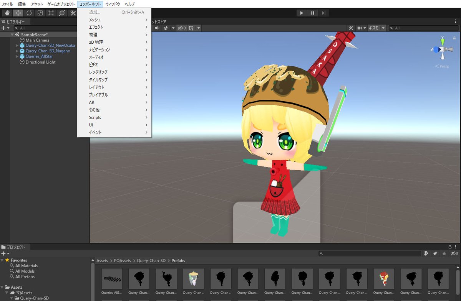Screen dimensions: 461x301
Task: Select Main Camera in Hierarchy
Action: [x=37, y=40]
